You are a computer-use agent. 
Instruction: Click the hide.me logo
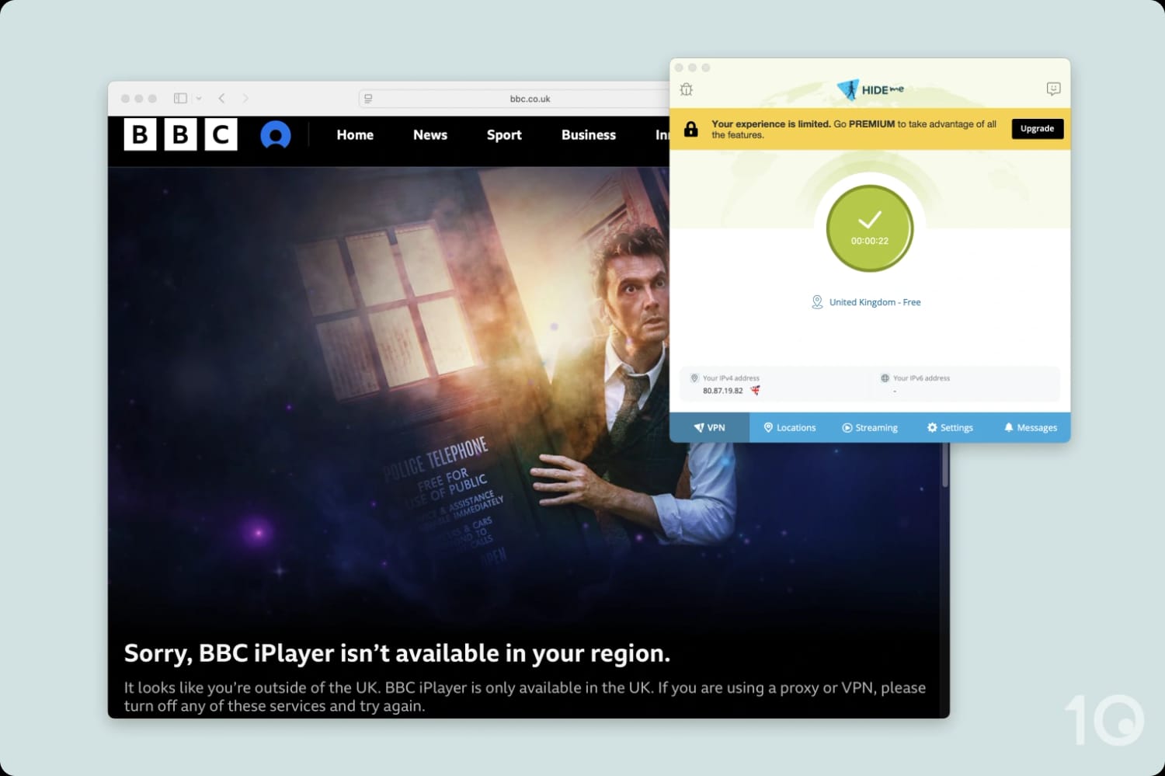[x=869, y=89]
